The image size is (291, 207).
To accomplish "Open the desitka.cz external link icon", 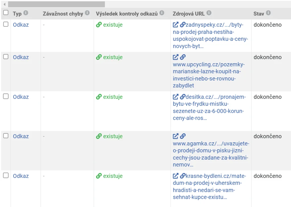I will point(176,96).
